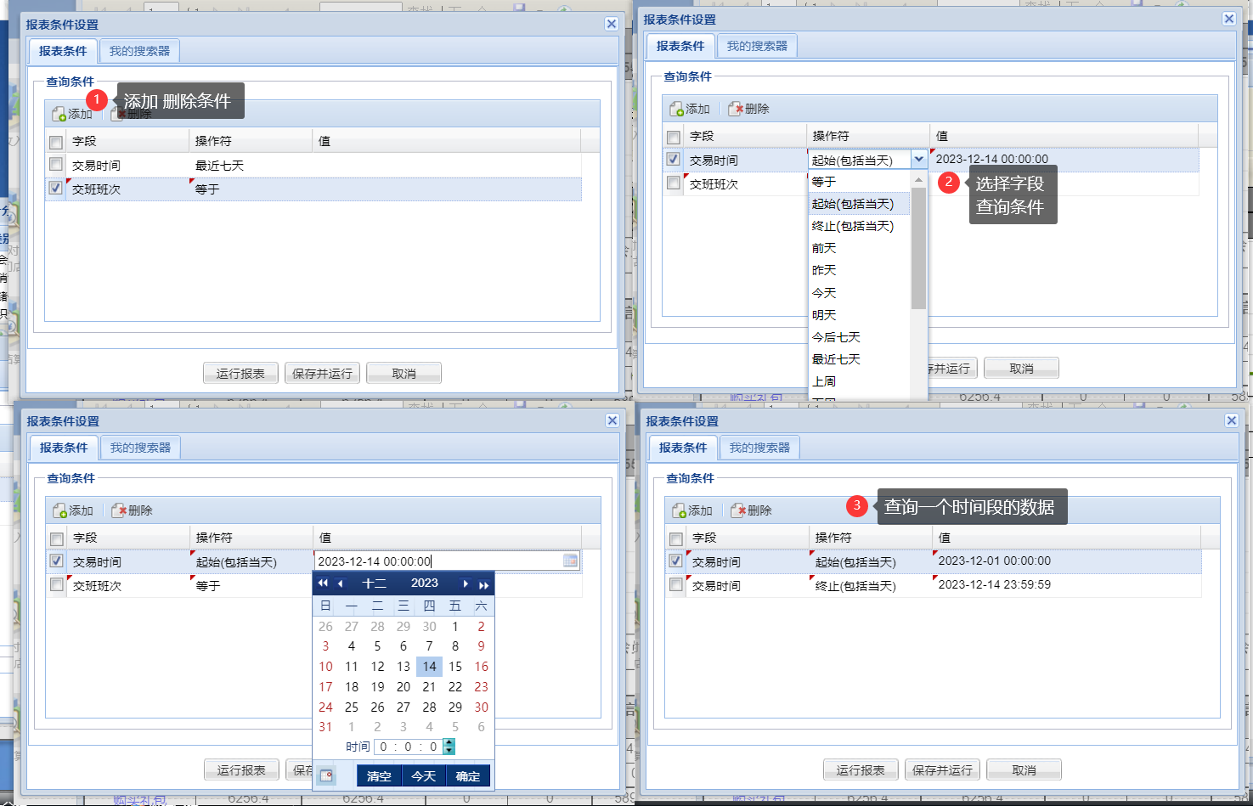Click 添加 icon in dialog with 2023-12-01 range

680,510
